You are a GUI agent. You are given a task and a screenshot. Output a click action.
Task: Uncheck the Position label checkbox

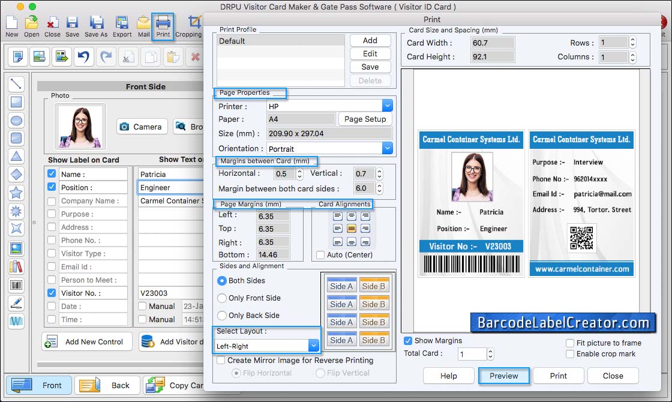click(x=52, y=187)
